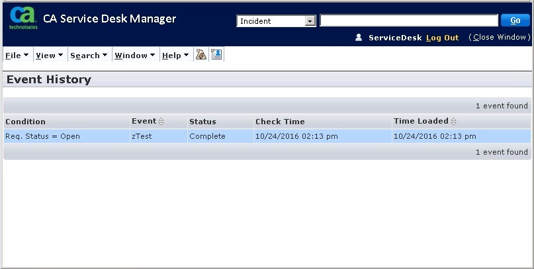The image size is (534, 269).
Task: Click the user icon beside ServiceDesk
Action: (x=359, y=38)
